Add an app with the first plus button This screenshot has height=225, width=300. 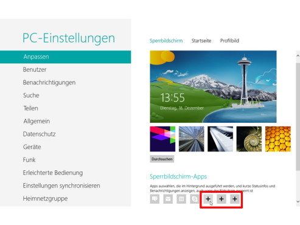click(x=208, y=199)
